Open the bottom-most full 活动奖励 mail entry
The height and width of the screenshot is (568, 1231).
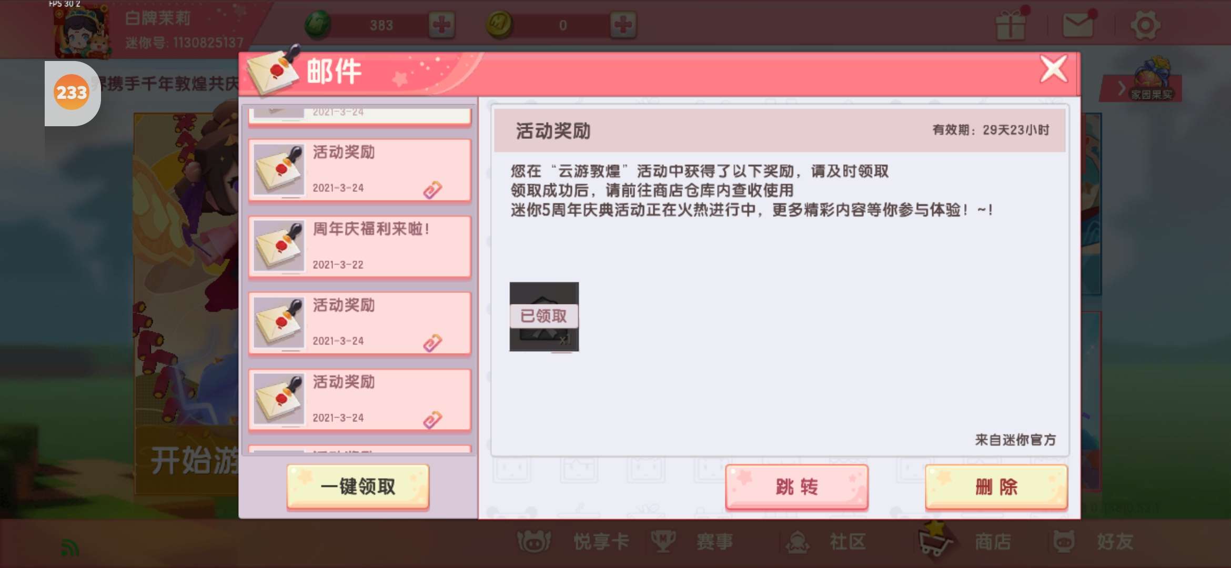(360, 400)
